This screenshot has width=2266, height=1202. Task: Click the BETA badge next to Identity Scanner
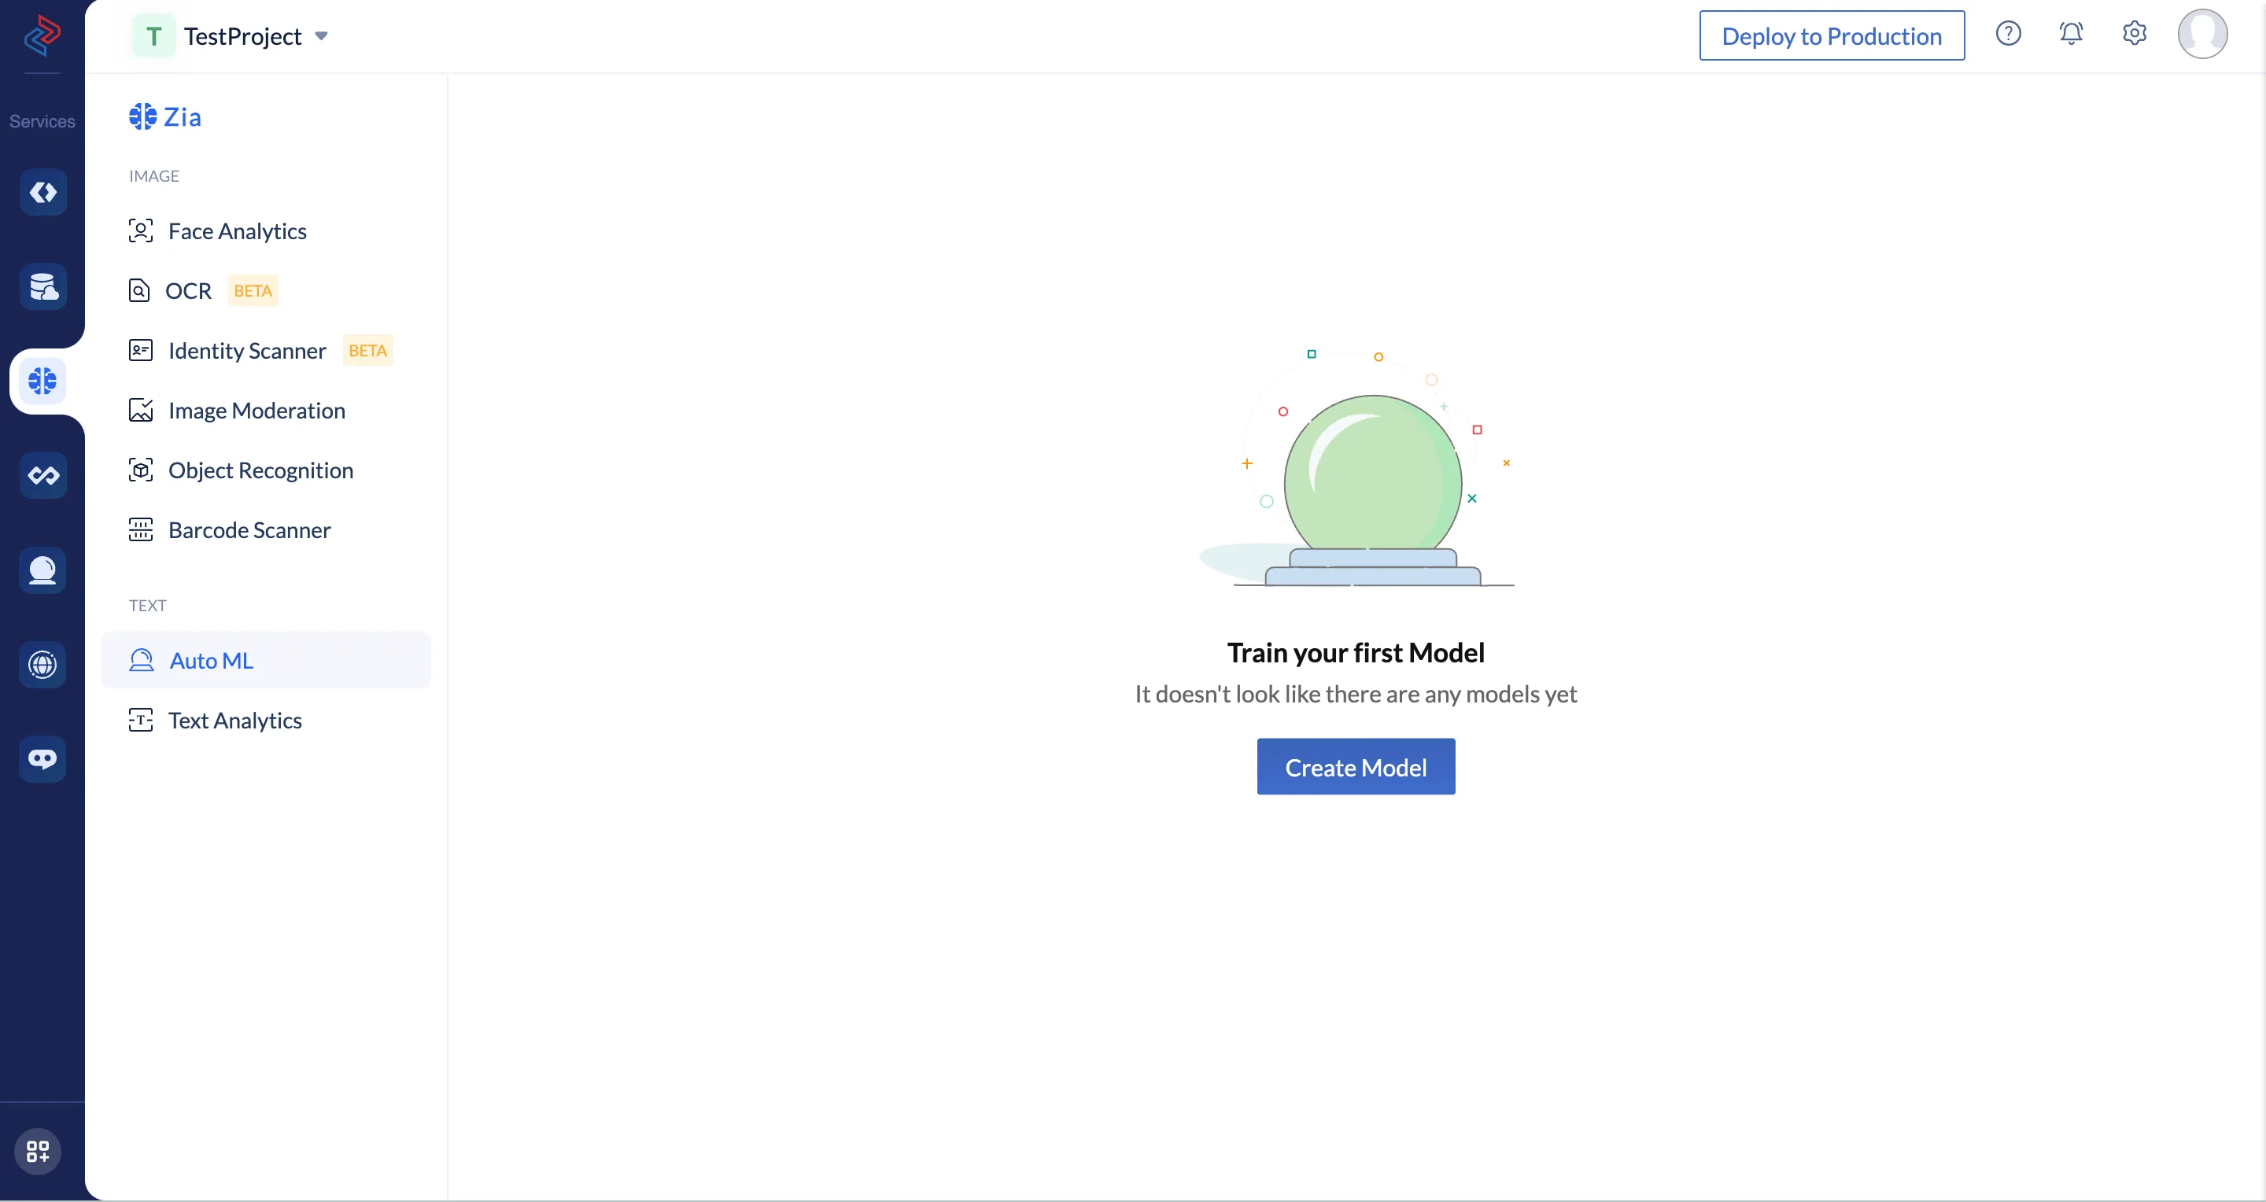[x=367, y=350]
